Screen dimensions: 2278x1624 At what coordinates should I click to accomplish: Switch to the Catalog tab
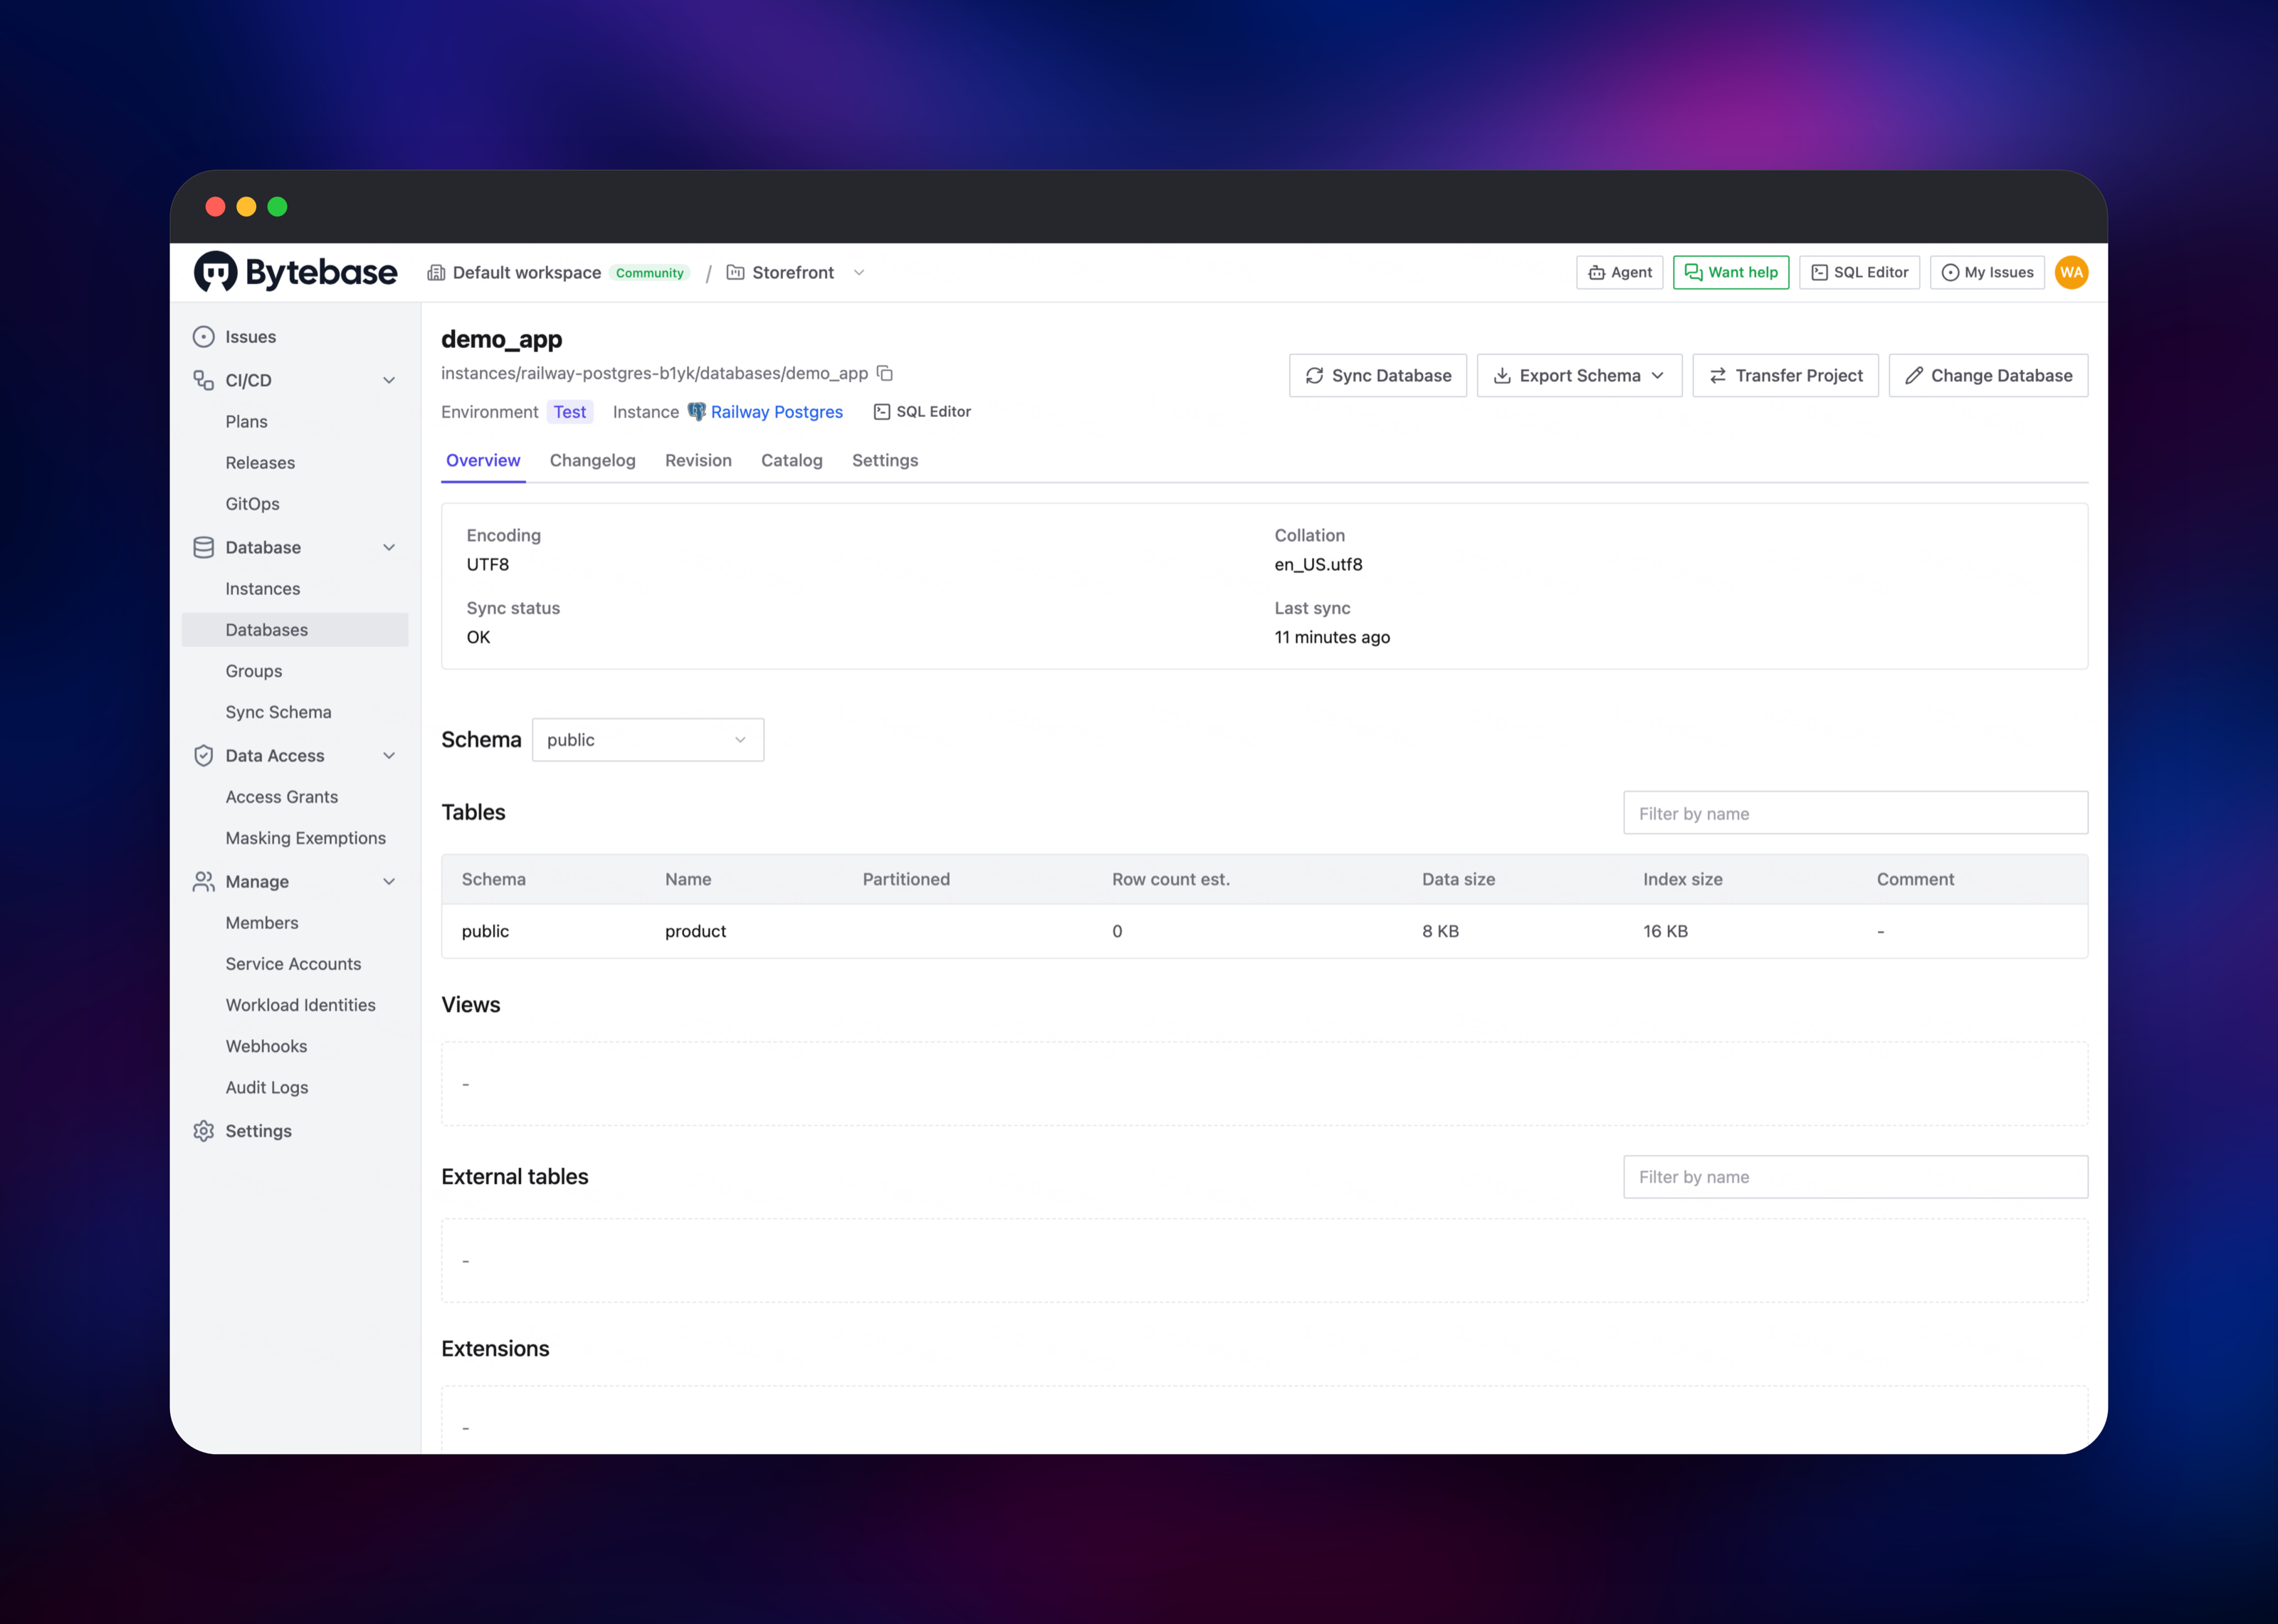pos(792,460)
